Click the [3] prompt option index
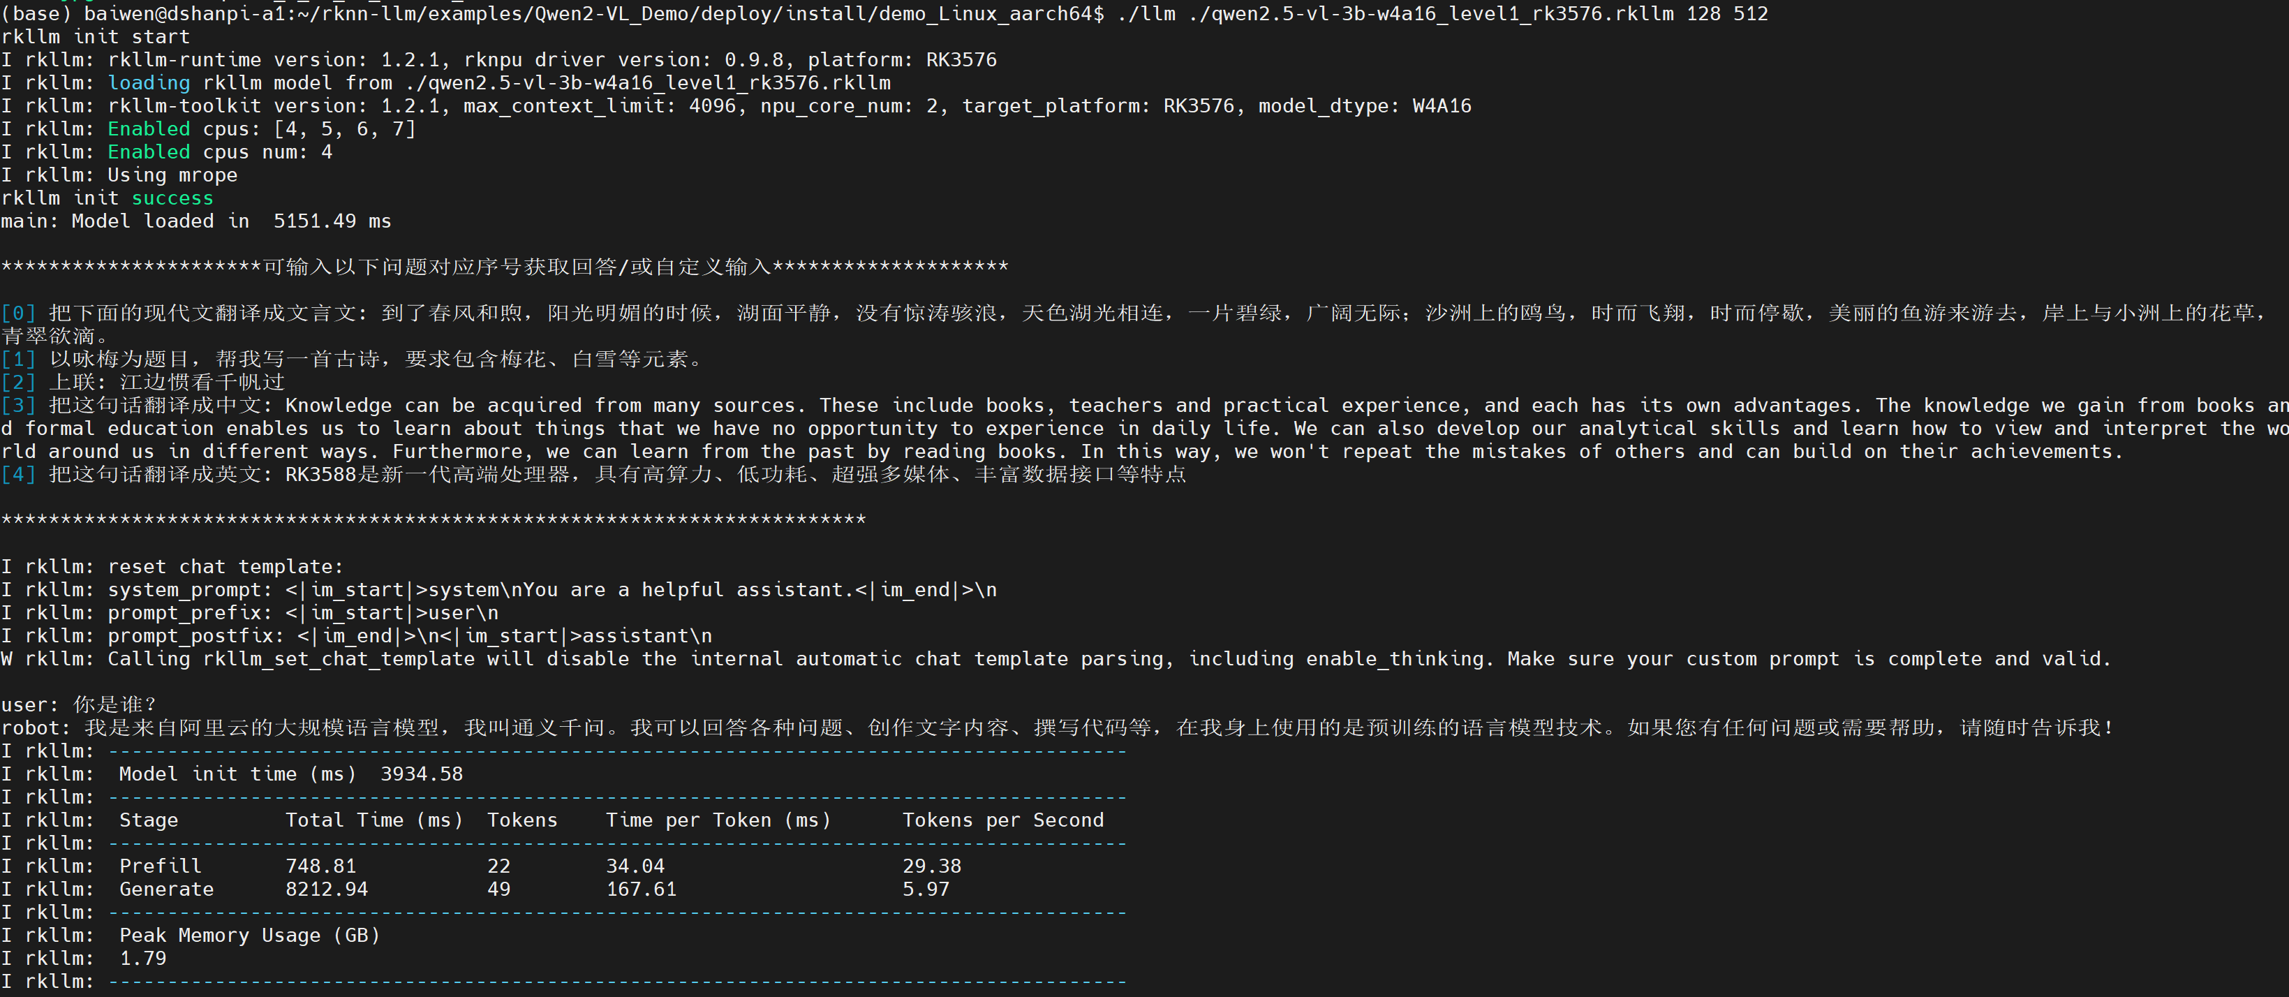Image resolution: width=2289 pixels, height=997 pixels. point(19,405)
